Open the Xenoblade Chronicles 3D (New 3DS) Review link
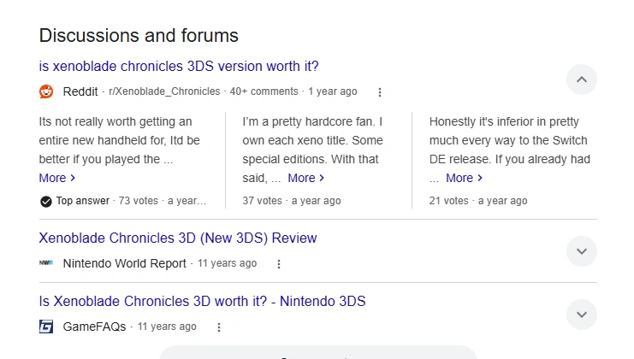The height and width of the screenshot is (359, 634). 178,238
